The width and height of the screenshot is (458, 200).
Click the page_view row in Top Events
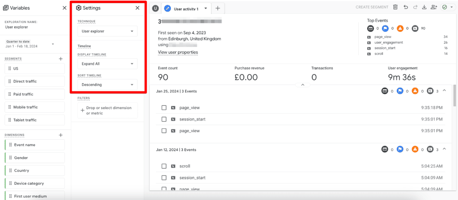407,37
